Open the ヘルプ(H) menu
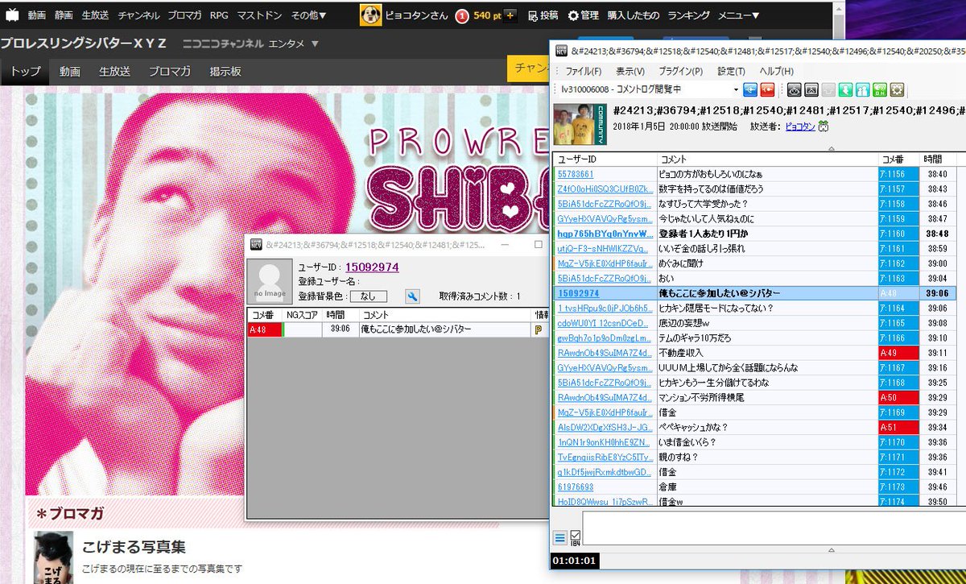966x584 pixels. pos(777,71)
